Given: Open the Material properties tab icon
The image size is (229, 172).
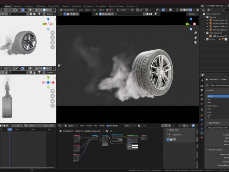Looking at the screenshot, I should click(x=202, y=138).
